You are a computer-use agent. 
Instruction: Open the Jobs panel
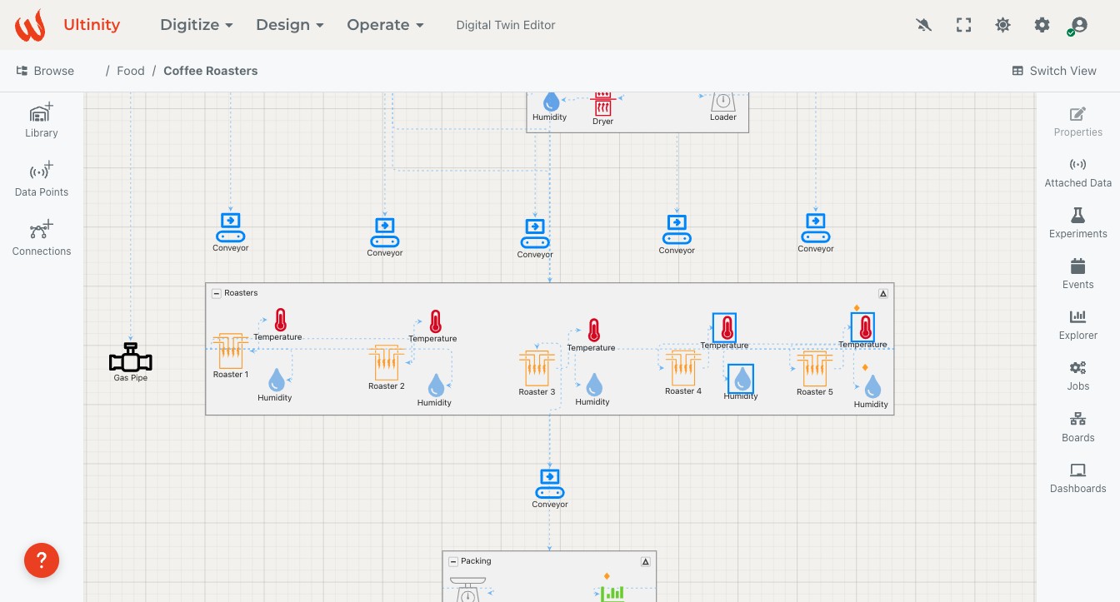coord(1077,376)
